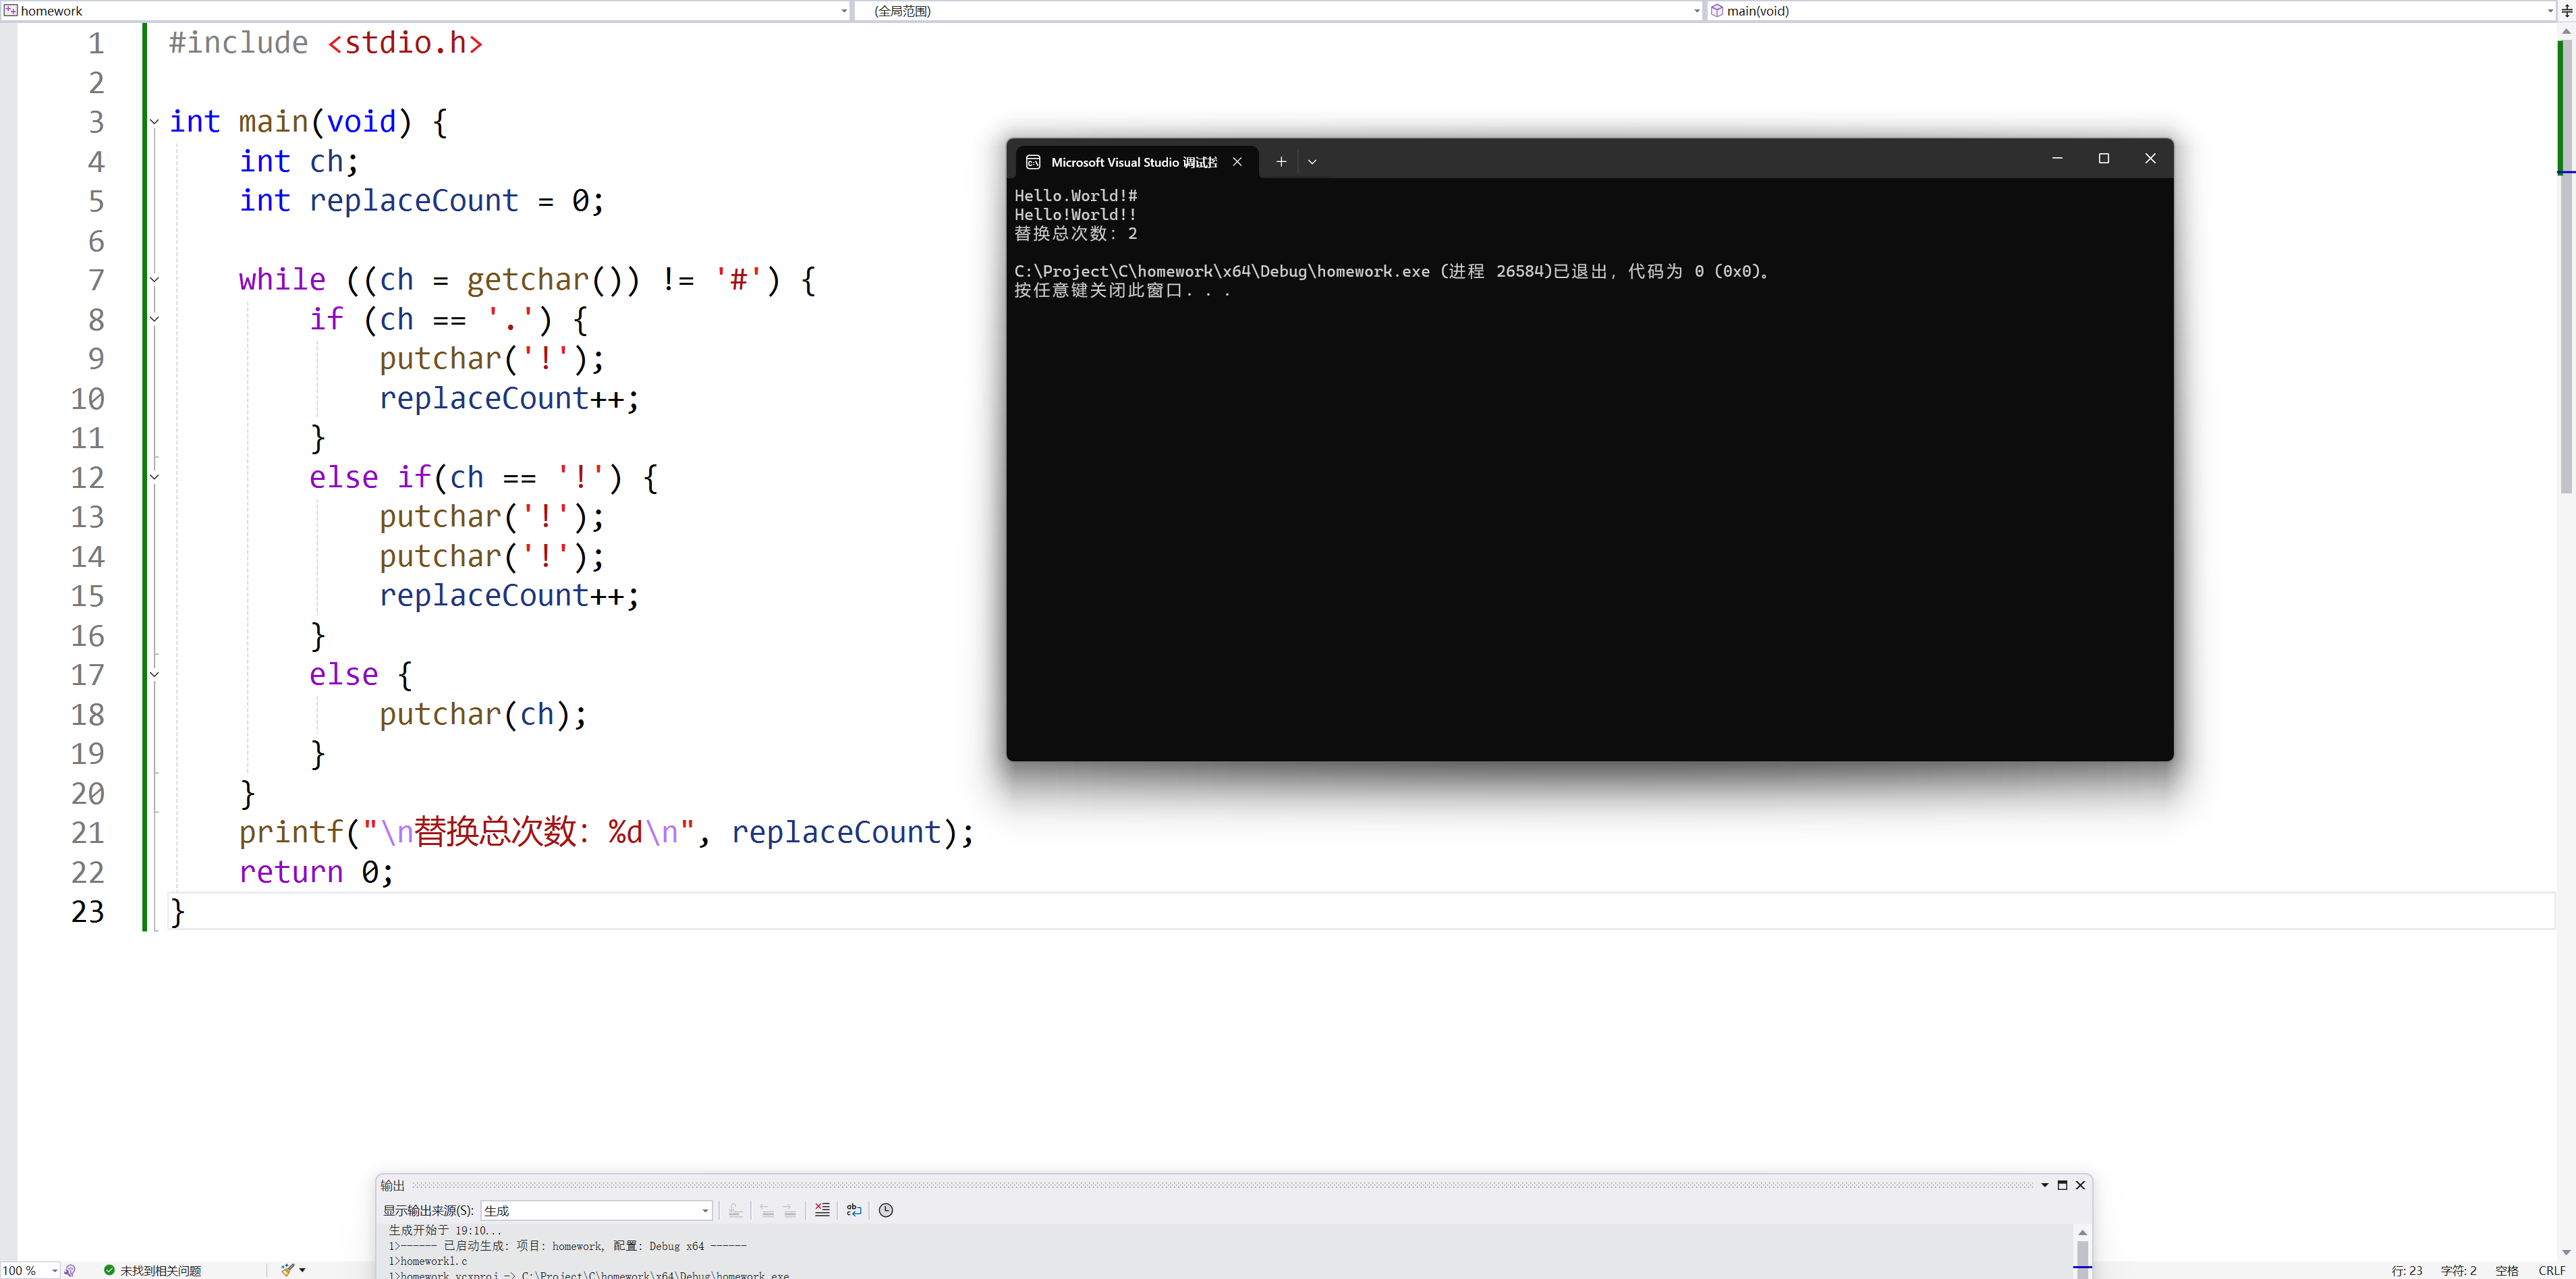Open the Output source dropdown
The width and height of the screenshot is (2576, 1279).
tap(705, 1211)
